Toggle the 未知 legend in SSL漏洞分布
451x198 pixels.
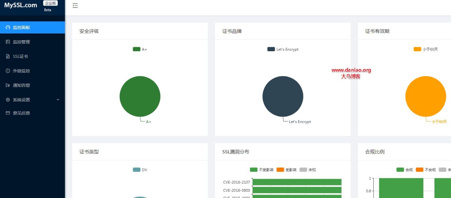(x=308, y=170)
